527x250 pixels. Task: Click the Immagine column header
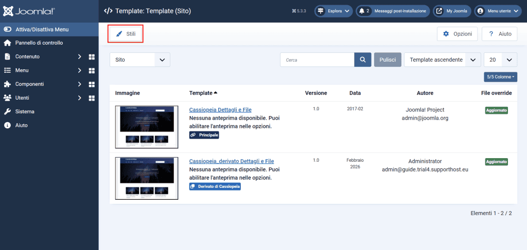pos(128,93)
